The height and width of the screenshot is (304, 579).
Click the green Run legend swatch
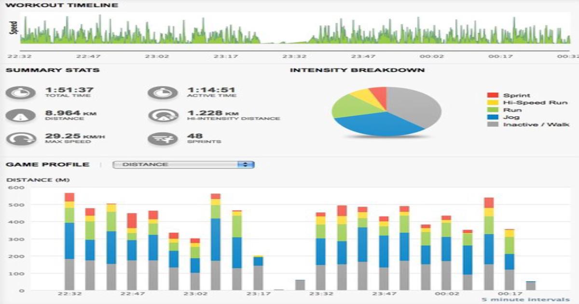pos(492,110)
